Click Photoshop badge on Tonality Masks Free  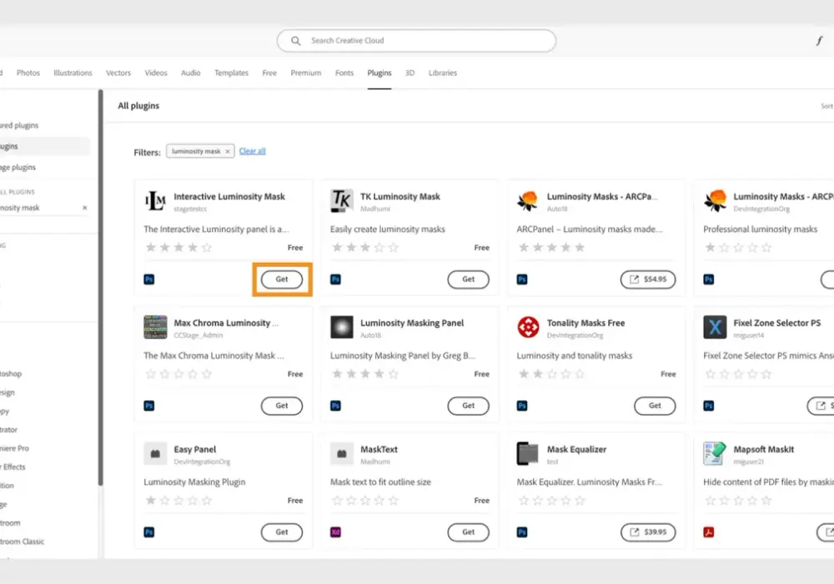click(x=522, y=405)
